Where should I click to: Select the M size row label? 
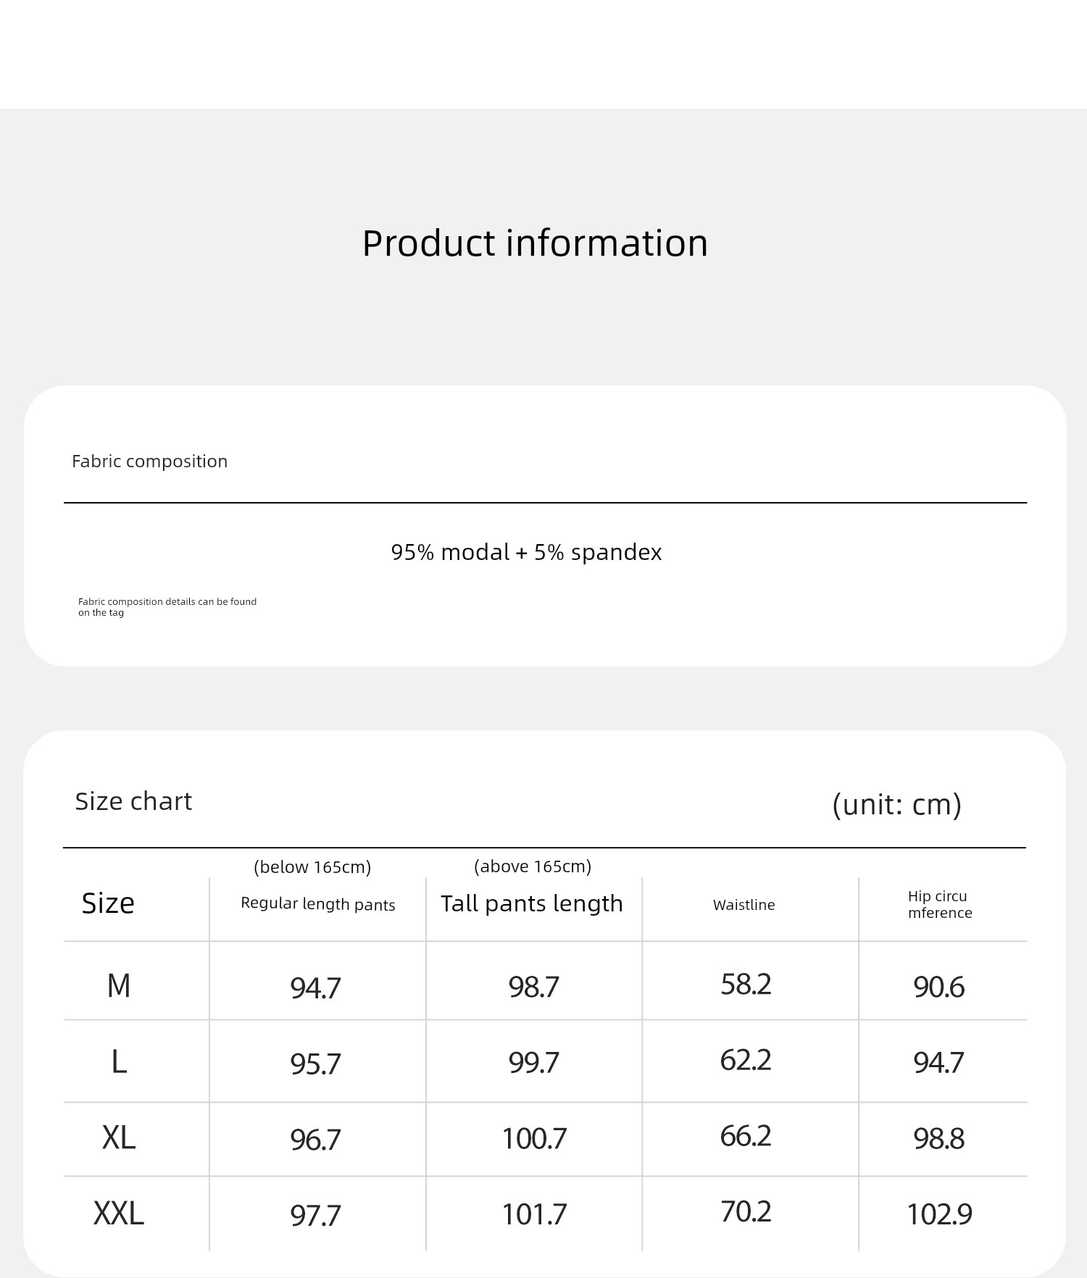pyautogui.click(x=119, y=986)
